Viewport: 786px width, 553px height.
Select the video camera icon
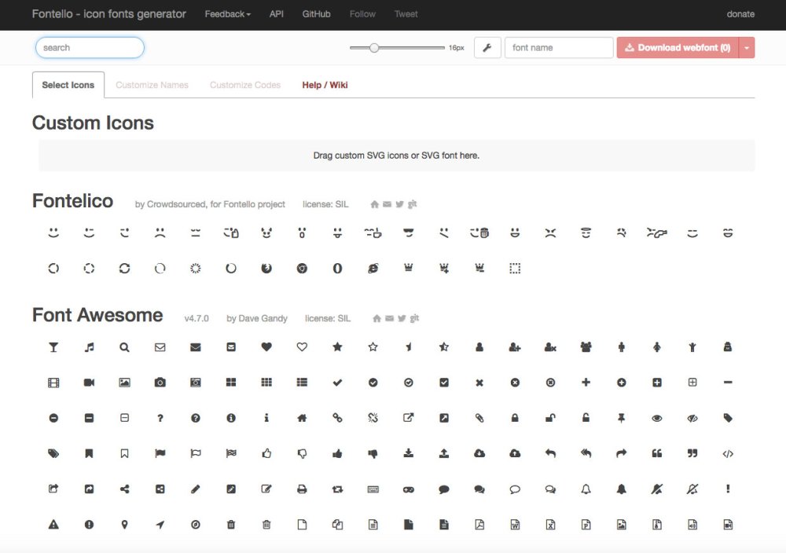click(90, 383)
